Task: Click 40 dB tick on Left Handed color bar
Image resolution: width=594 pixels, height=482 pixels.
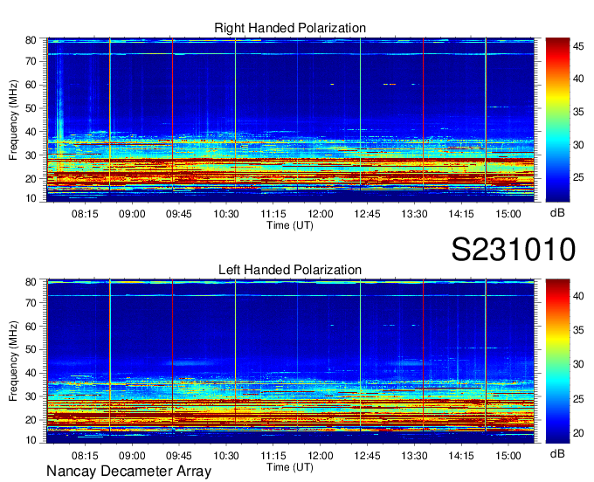Action: pyautogui.click(x=578, y=296)
